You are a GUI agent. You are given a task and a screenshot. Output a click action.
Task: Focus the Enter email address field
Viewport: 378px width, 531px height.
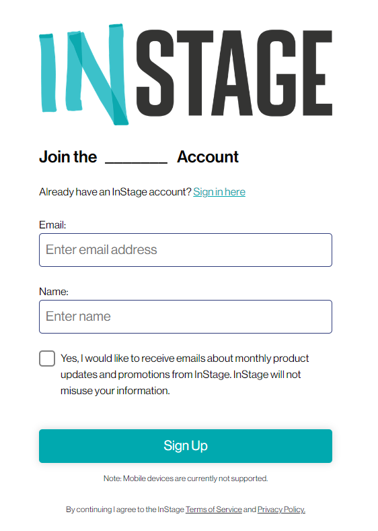(186, 250)
